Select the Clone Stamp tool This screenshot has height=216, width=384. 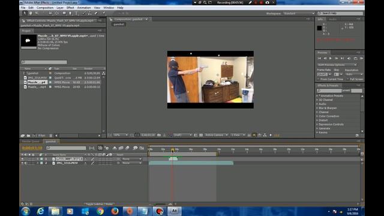[90, 13]
